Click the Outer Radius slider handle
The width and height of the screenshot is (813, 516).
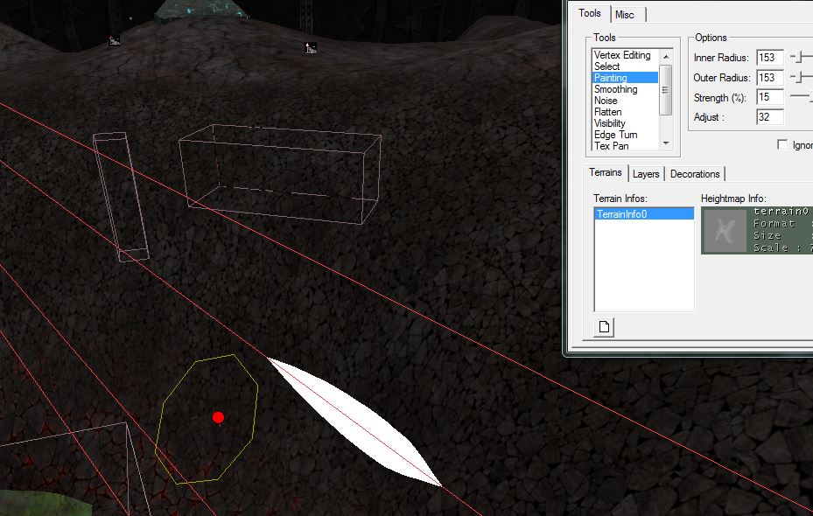[x=797, y=78]
